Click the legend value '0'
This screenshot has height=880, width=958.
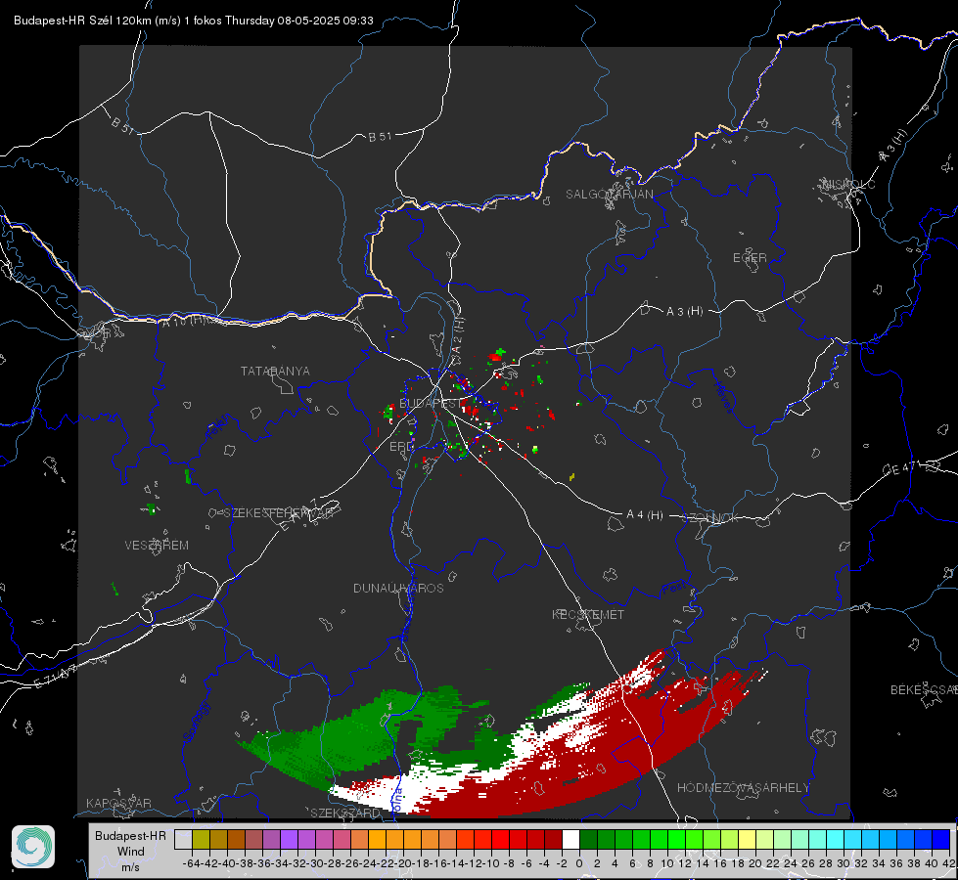coord(579,863)
